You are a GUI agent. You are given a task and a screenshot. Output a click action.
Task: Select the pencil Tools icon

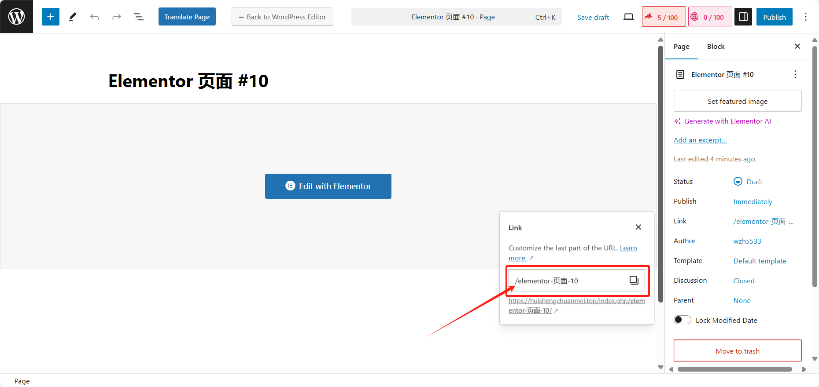point(73,17)
